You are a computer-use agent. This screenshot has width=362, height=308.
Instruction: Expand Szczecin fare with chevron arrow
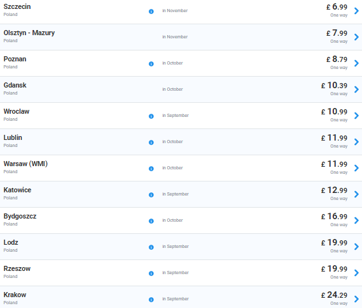coord(356,11)
